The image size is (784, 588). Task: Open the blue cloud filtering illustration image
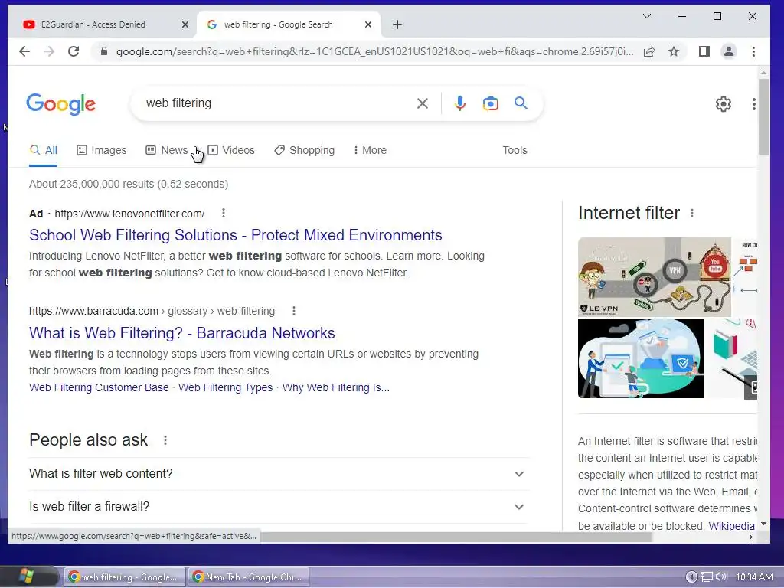[x=641, y=358]
